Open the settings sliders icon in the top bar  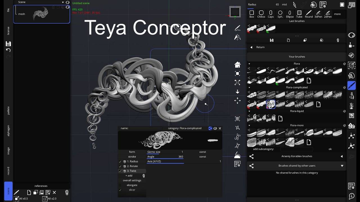[323, 5]
